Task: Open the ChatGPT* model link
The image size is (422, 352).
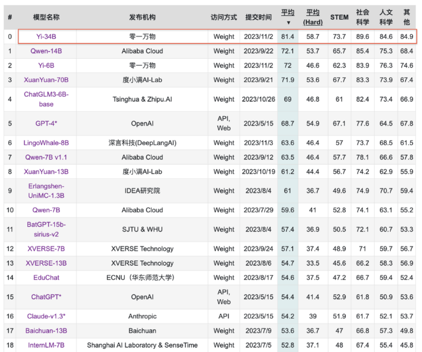Action: (46, 297)
